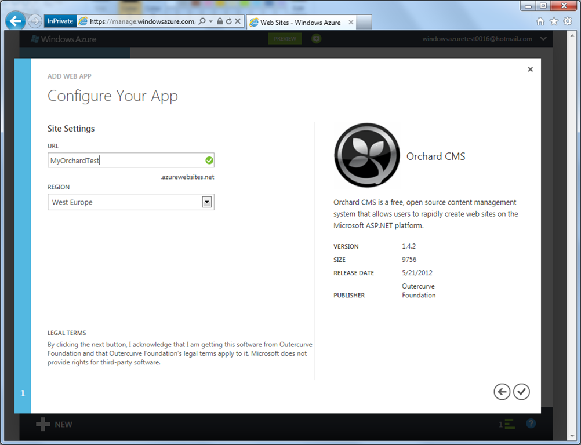This screenshot has width=581, height=445.
Task: Click the browser forward arrow button
Action: [35, 21]
